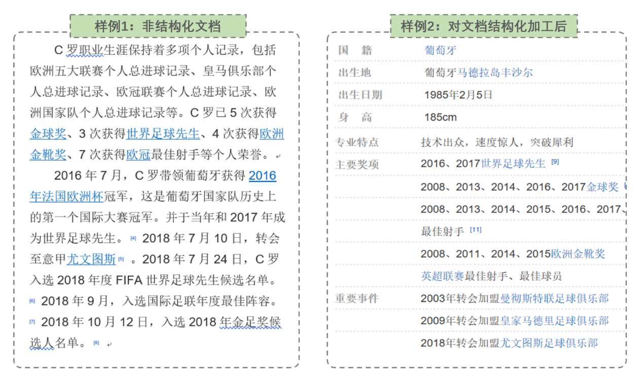Viewport: 643px width, 379px height.
Task: Click reference [11] next to 最佳射手
Action: click(x=475, y=230)
